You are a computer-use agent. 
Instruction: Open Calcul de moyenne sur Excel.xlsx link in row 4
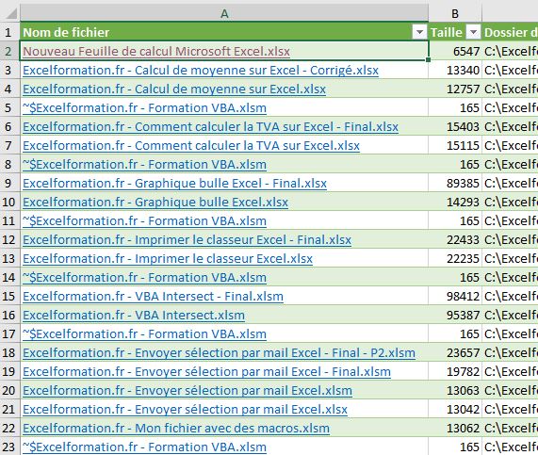click(x=174, y=89)
